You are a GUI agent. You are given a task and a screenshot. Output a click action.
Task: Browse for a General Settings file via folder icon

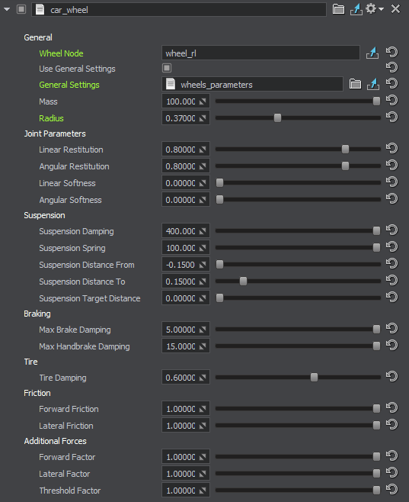pyautogui.click(x=355, y=84)
